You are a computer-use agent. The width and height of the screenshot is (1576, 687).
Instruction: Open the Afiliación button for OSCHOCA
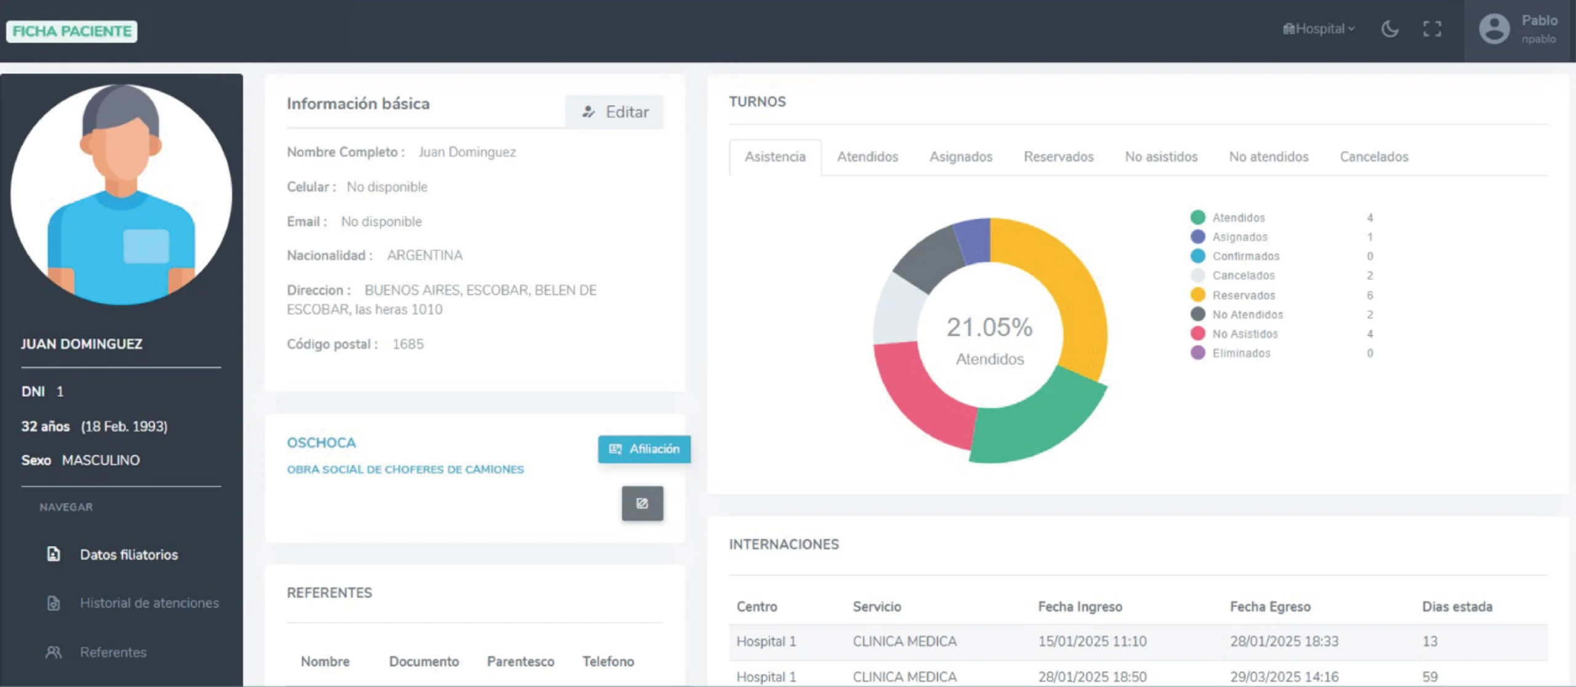click(x=644, y=449)
